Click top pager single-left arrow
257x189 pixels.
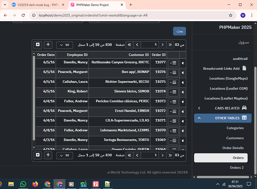(x=137, y=45)
